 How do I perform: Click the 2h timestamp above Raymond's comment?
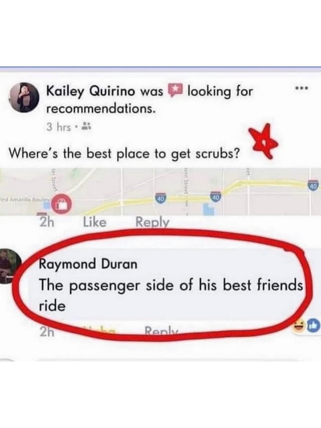click(x=46, y=222)
